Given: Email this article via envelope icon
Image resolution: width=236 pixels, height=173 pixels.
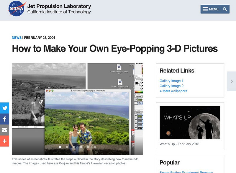Looking at the screenshot, I should coord(4,130).
